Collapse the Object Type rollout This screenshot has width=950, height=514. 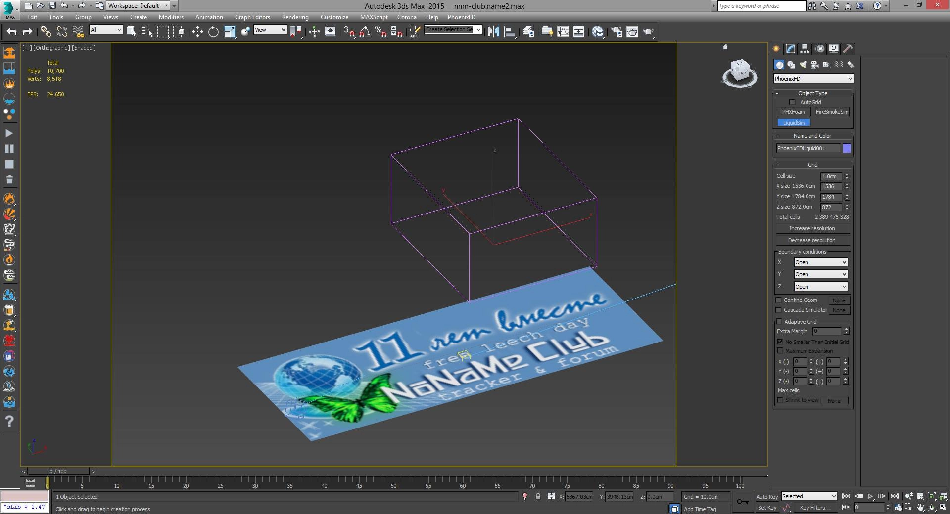[812, 93]
